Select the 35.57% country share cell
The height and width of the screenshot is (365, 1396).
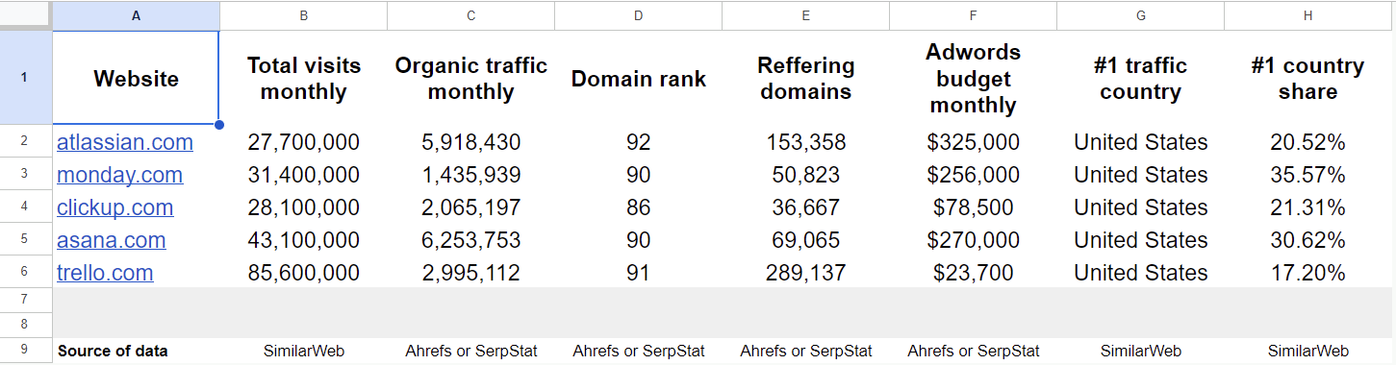tap(1308, 175)
